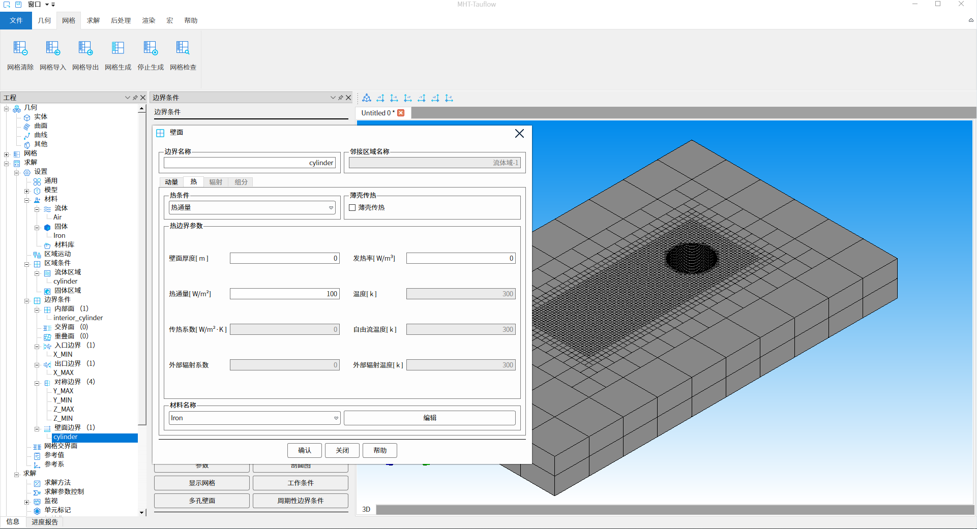Open the 热通量 thermal condition dropdown
977x529 pixels.
331,208
